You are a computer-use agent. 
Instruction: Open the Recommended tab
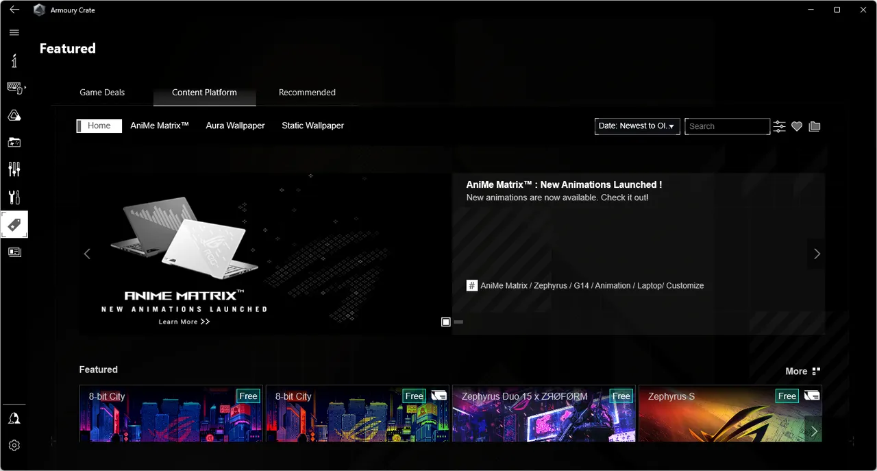[x=307, y=93]
